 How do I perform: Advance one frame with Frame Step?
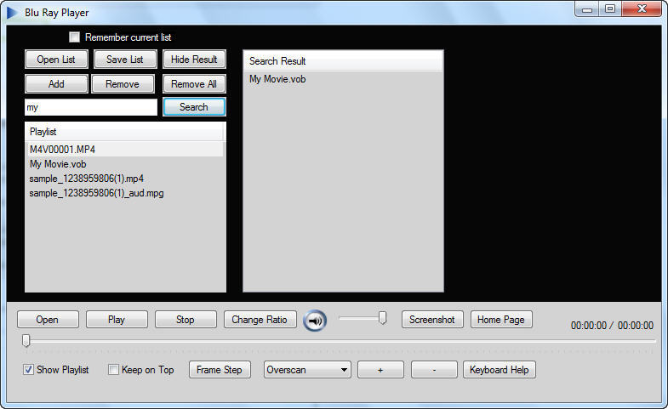220,370
